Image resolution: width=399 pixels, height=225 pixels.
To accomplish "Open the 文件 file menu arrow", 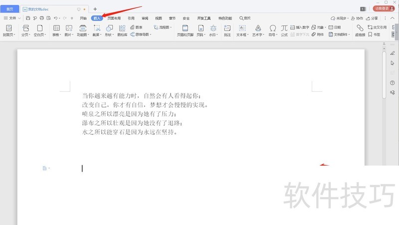I will point(19,18).
